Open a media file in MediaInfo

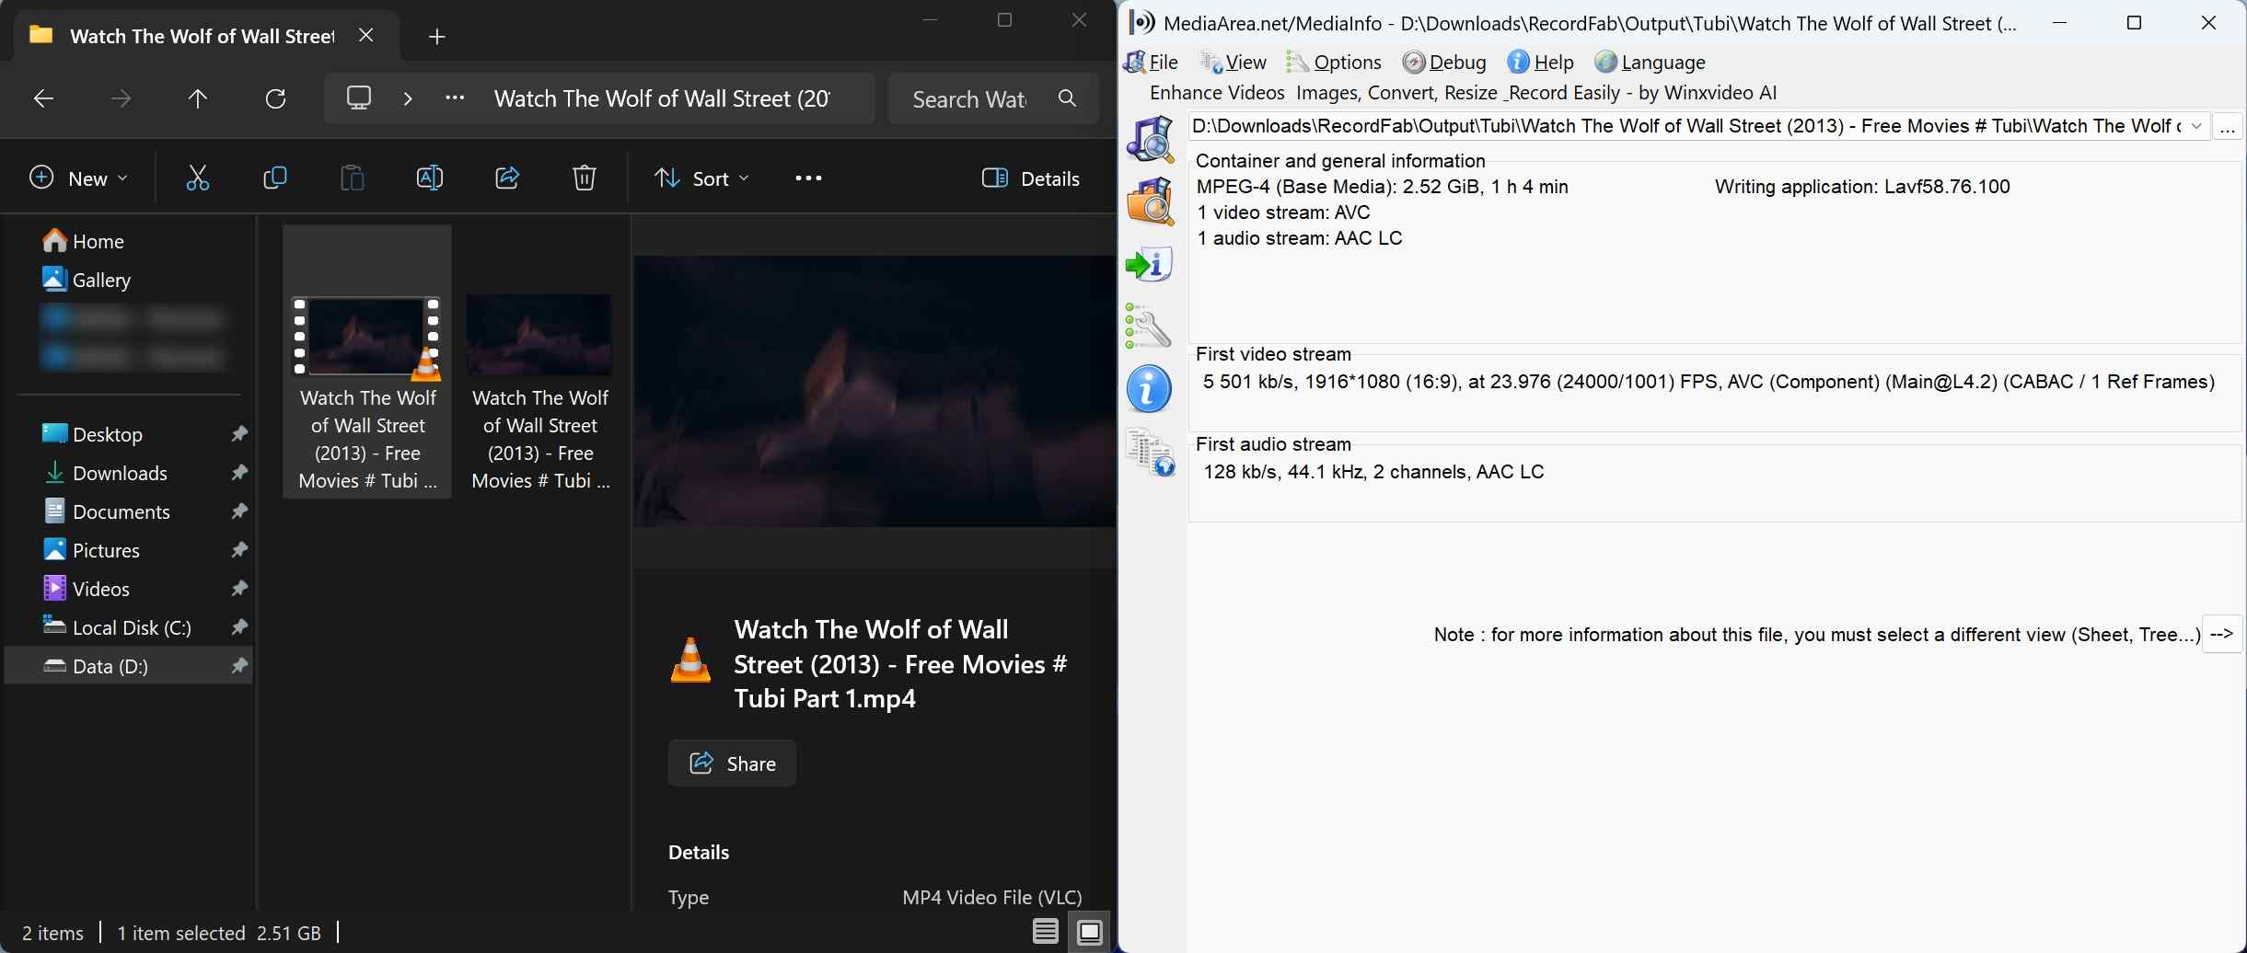coord(1152,140)
